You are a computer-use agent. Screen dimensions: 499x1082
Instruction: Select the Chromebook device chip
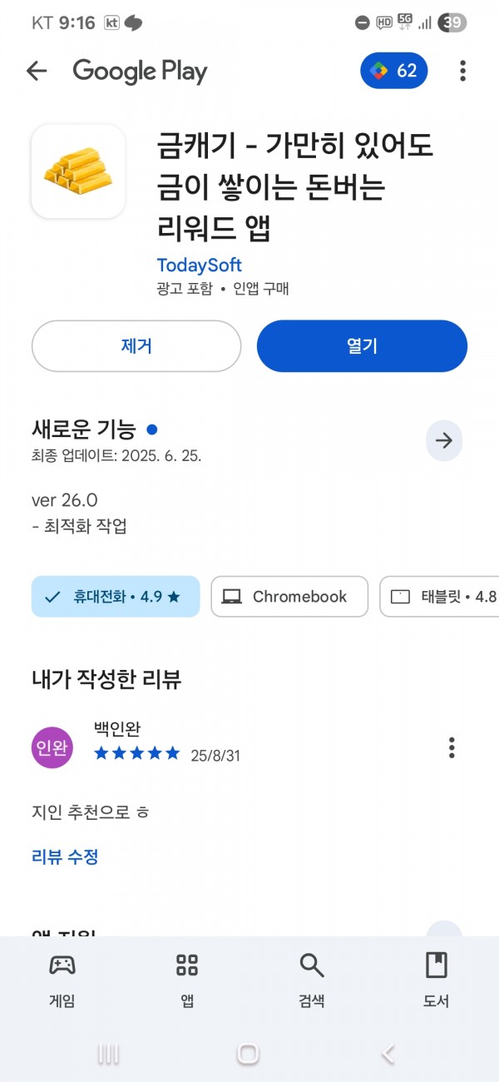[289, 597]
